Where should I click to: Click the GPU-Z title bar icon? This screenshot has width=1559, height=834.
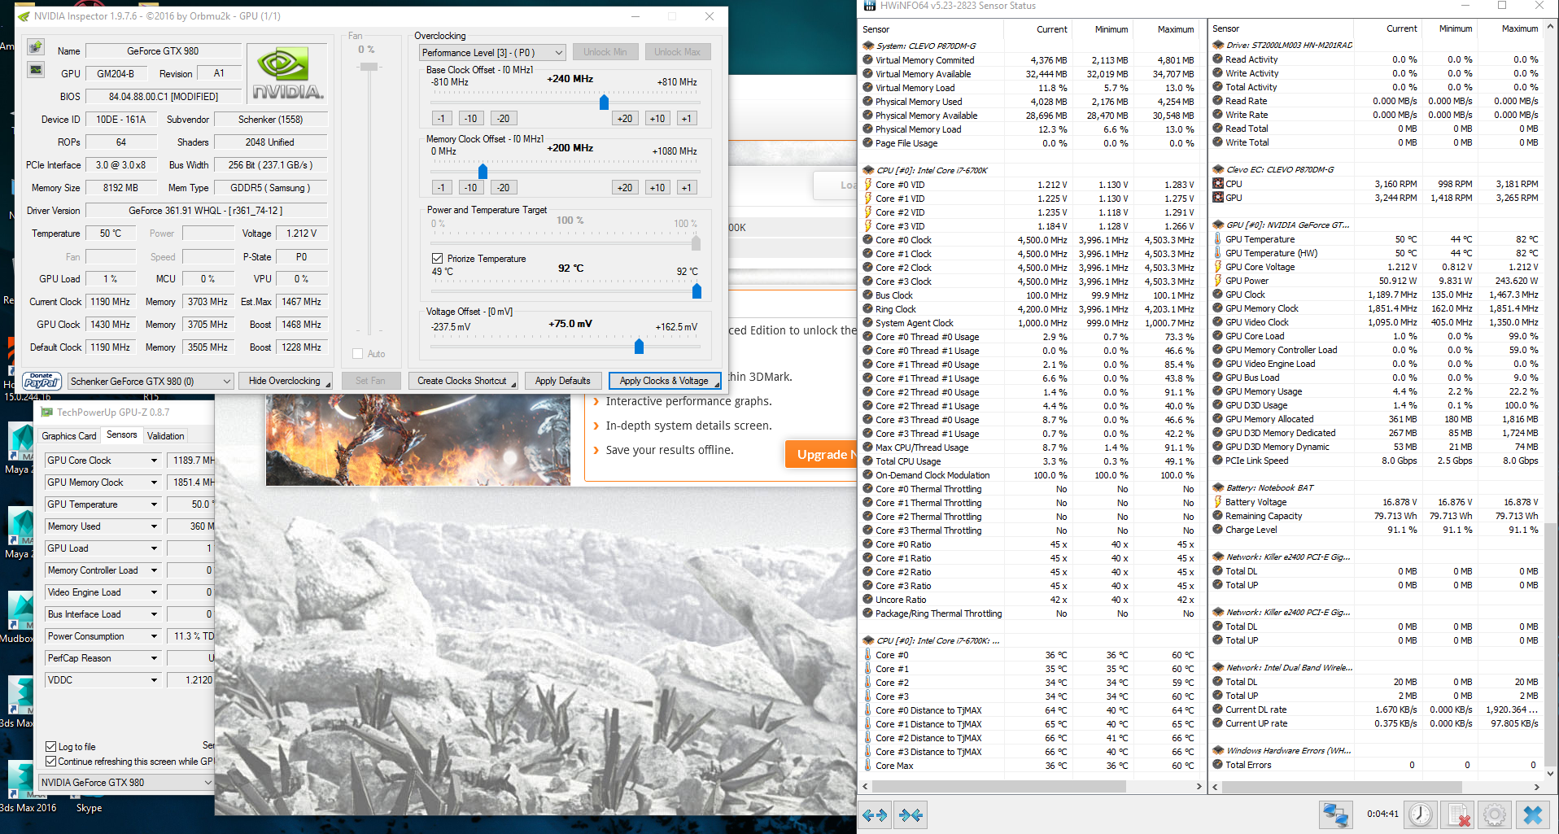pos(46,413)
